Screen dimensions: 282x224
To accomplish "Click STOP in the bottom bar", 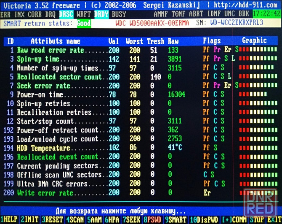I will coord(258,219).
